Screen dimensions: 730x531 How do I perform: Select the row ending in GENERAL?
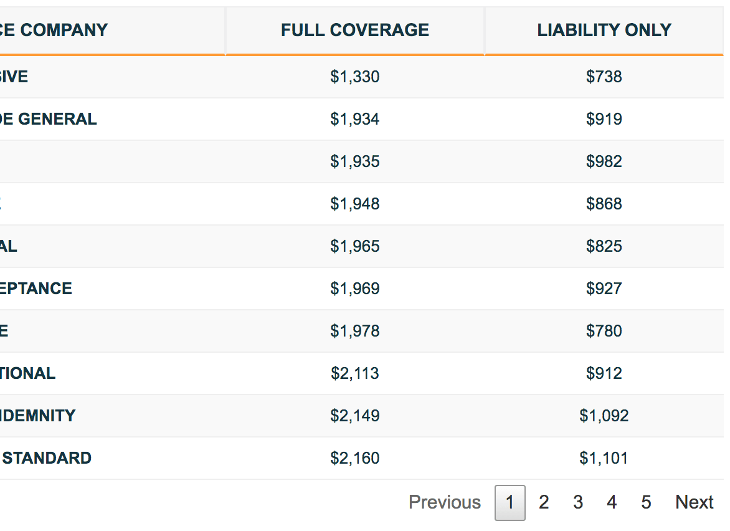pyautogui.click(x=362, y=119)
